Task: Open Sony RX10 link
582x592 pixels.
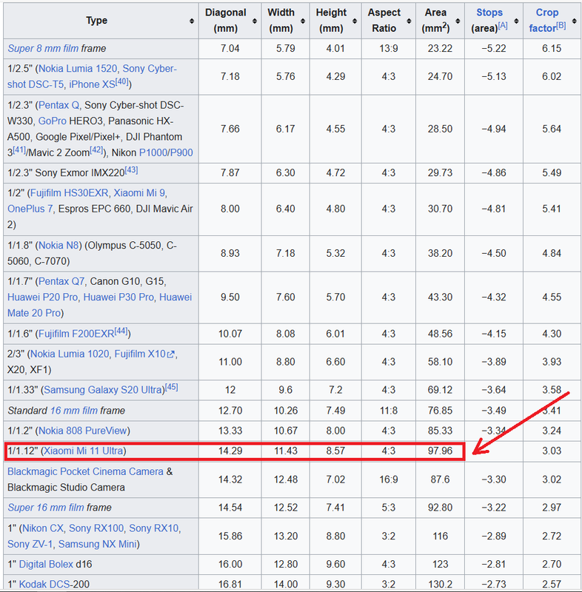Action: click(x=154, y=528)
